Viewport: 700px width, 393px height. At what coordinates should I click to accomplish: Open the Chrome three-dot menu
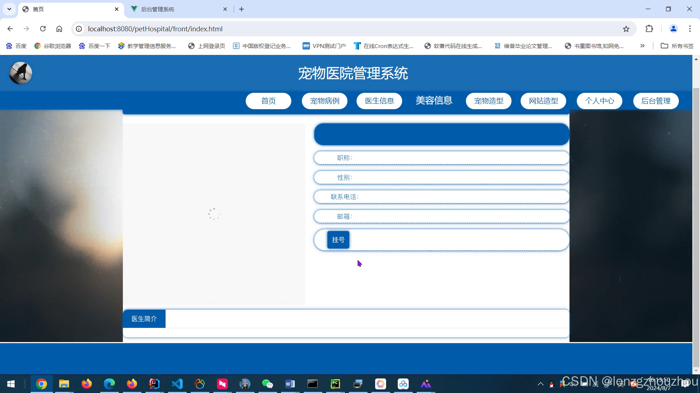tap(690, 29)
